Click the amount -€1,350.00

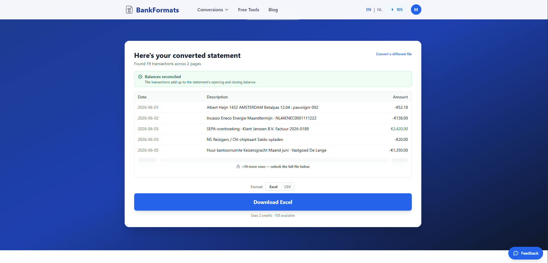(398, 150)
